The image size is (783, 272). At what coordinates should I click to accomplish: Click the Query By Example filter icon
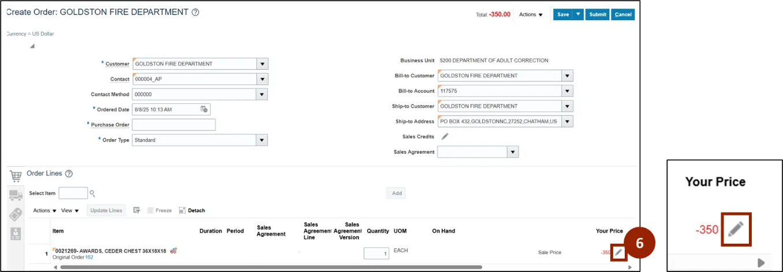pos(137,211)
